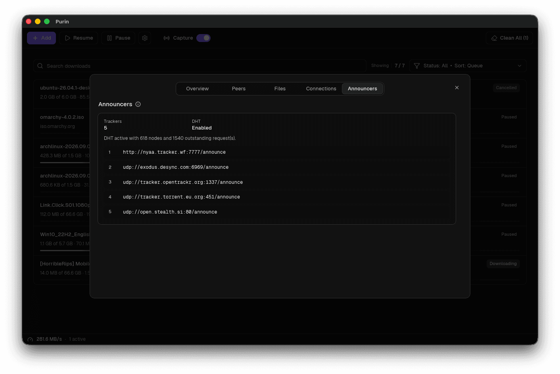Switch to the Peers tab
This screenshot has width=560, height=374.
pos(239,89)
